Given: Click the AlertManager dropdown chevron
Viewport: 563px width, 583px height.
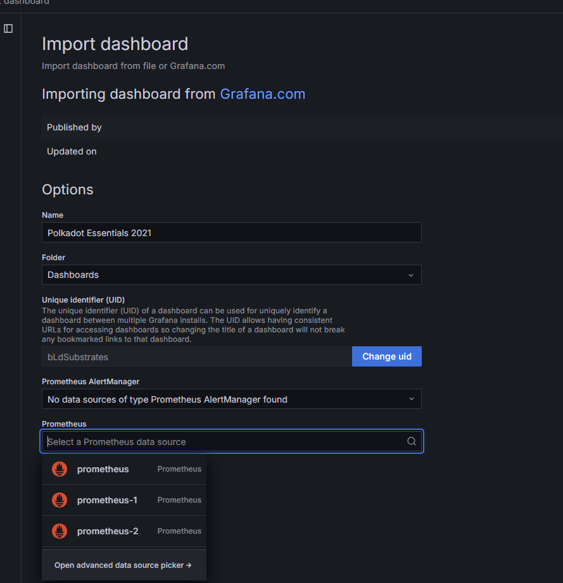Looking at the screenshot, I should click(411, 399).
